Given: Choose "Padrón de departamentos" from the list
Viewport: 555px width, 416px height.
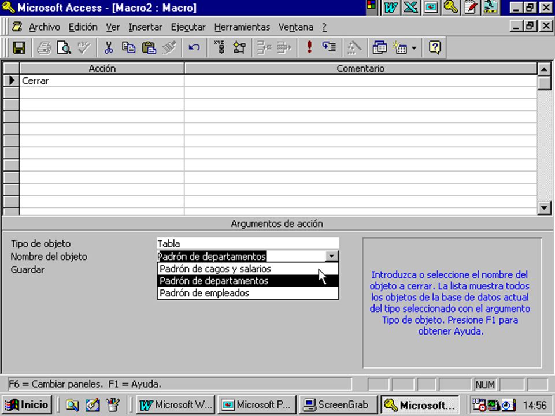Looking at the screenshot, I should (248, 281).
